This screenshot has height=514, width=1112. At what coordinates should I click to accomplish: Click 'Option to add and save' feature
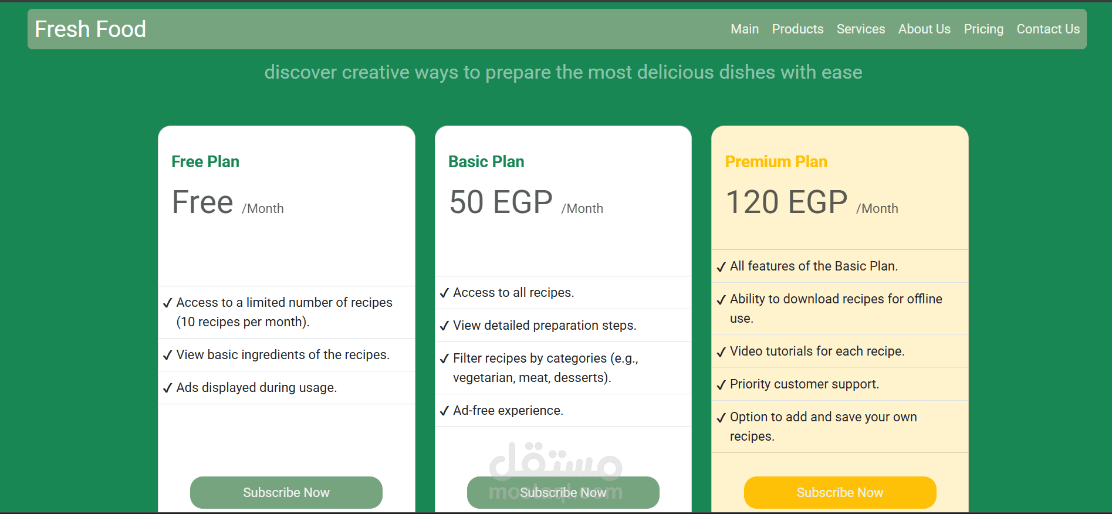tap(823, 427)
